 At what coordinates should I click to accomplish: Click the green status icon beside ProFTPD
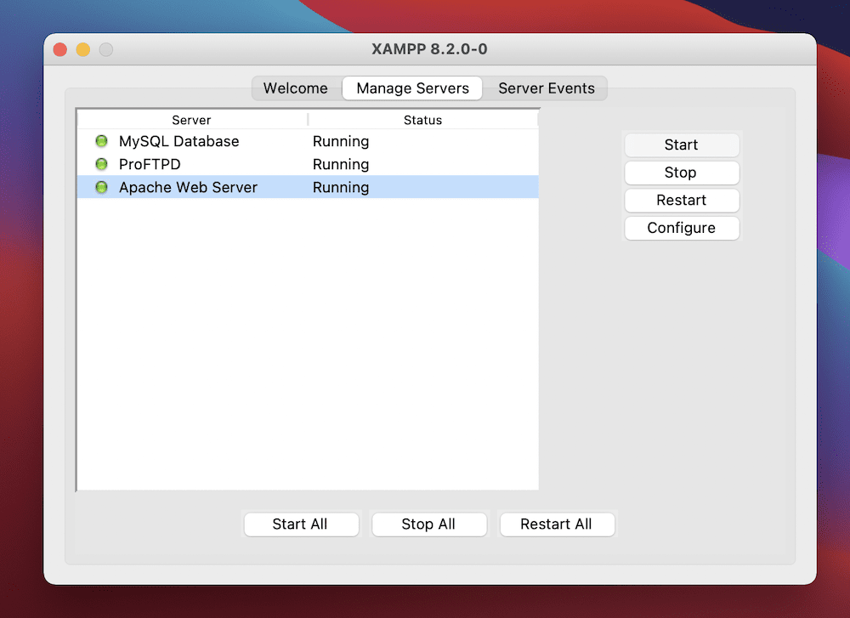[101, 164]
